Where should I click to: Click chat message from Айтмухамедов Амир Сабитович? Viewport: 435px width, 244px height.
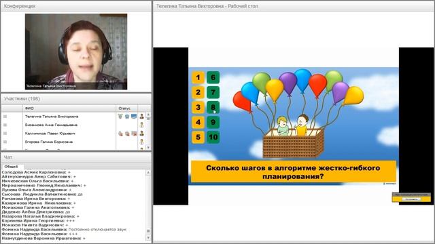(39, 176)
